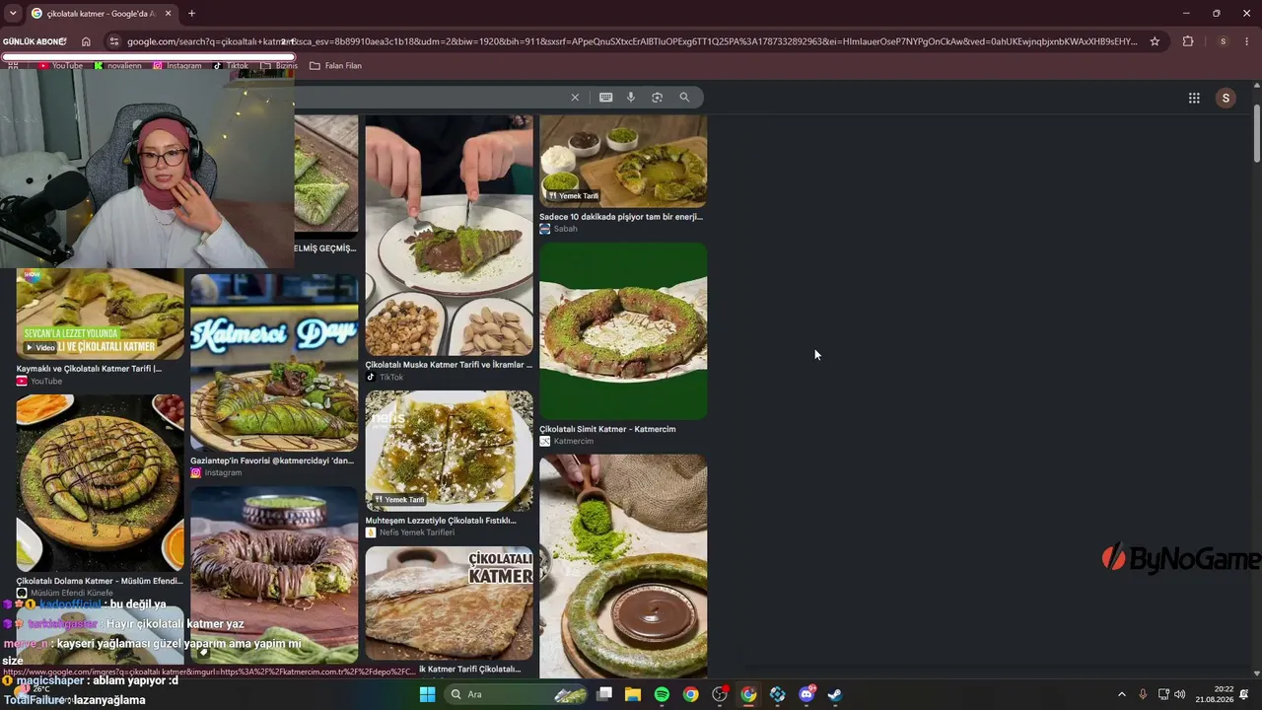The image size is (1262, 710).
Task: Open File Explorer from the taskbar
Action: (x=633, y=694)
